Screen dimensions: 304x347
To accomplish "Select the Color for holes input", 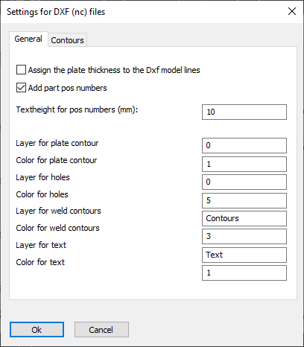I will [x=244, y=200].
